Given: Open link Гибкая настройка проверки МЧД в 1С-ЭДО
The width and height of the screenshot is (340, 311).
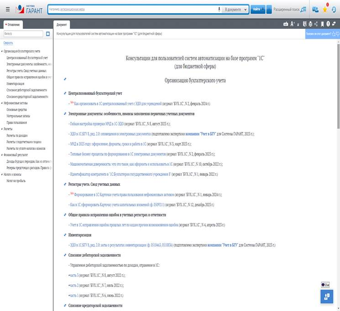Looking at the screenshot, I should pos(97,124).
